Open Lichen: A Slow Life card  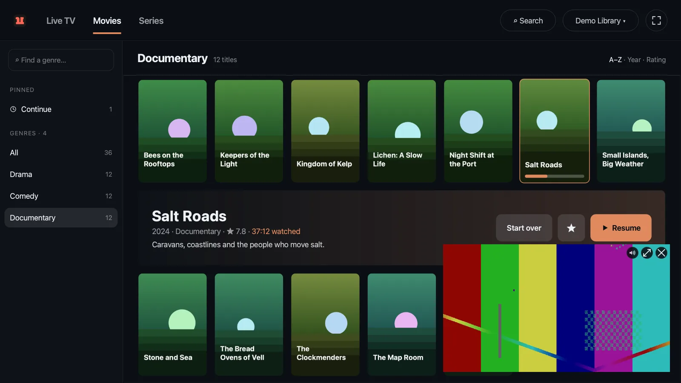click(402, 131)
